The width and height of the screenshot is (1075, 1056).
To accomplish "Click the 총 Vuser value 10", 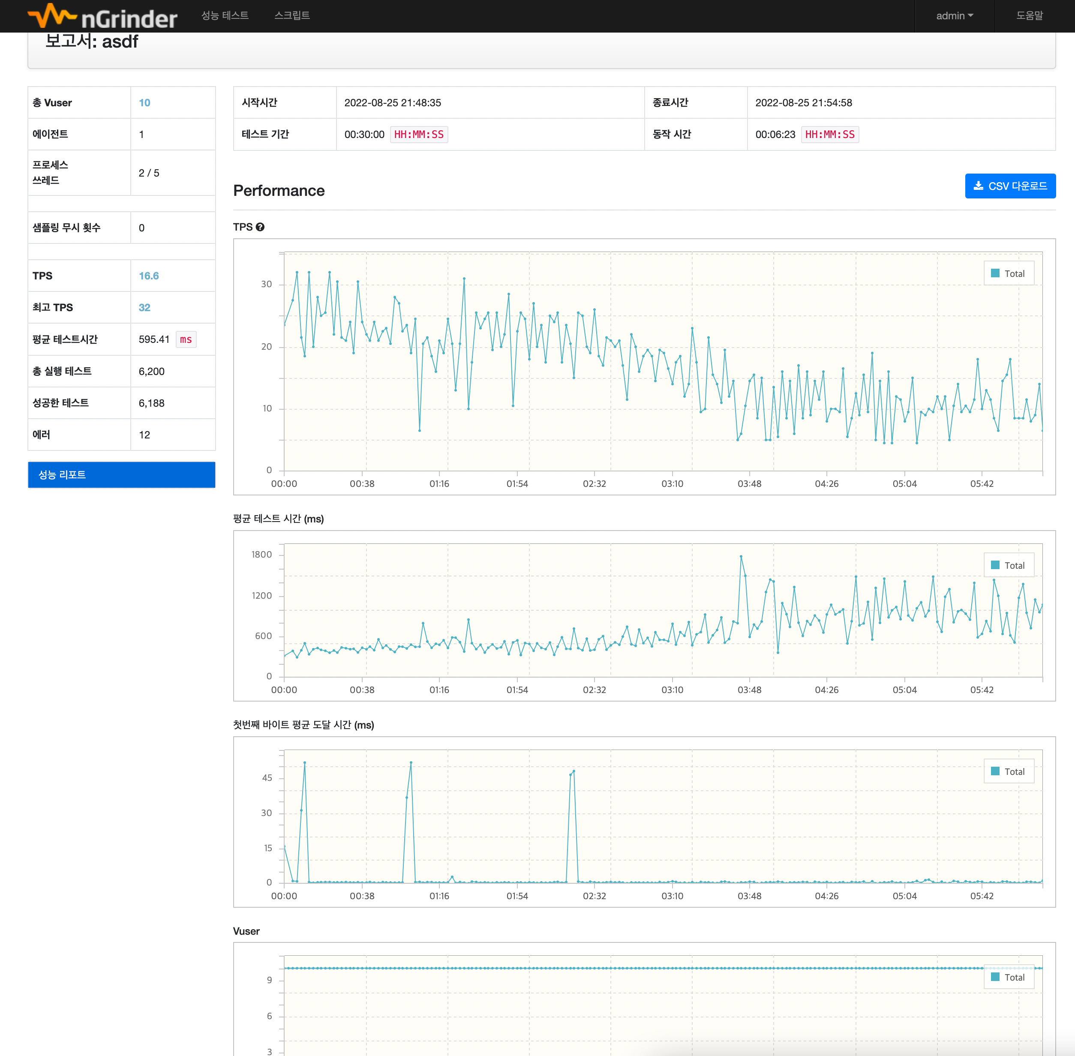I will (144, 102).
